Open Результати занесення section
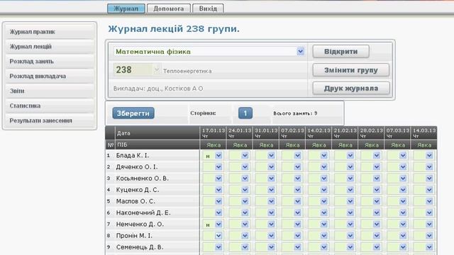 tap(50, 120)
